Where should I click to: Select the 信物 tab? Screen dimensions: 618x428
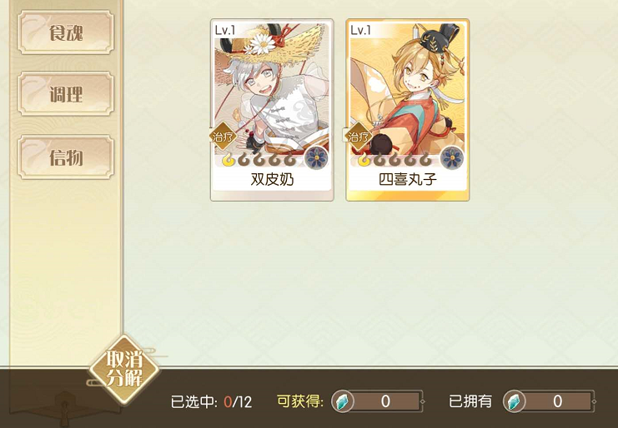tap(65, 157)
